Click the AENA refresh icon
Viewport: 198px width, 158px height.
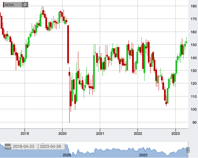coord(25,5)
